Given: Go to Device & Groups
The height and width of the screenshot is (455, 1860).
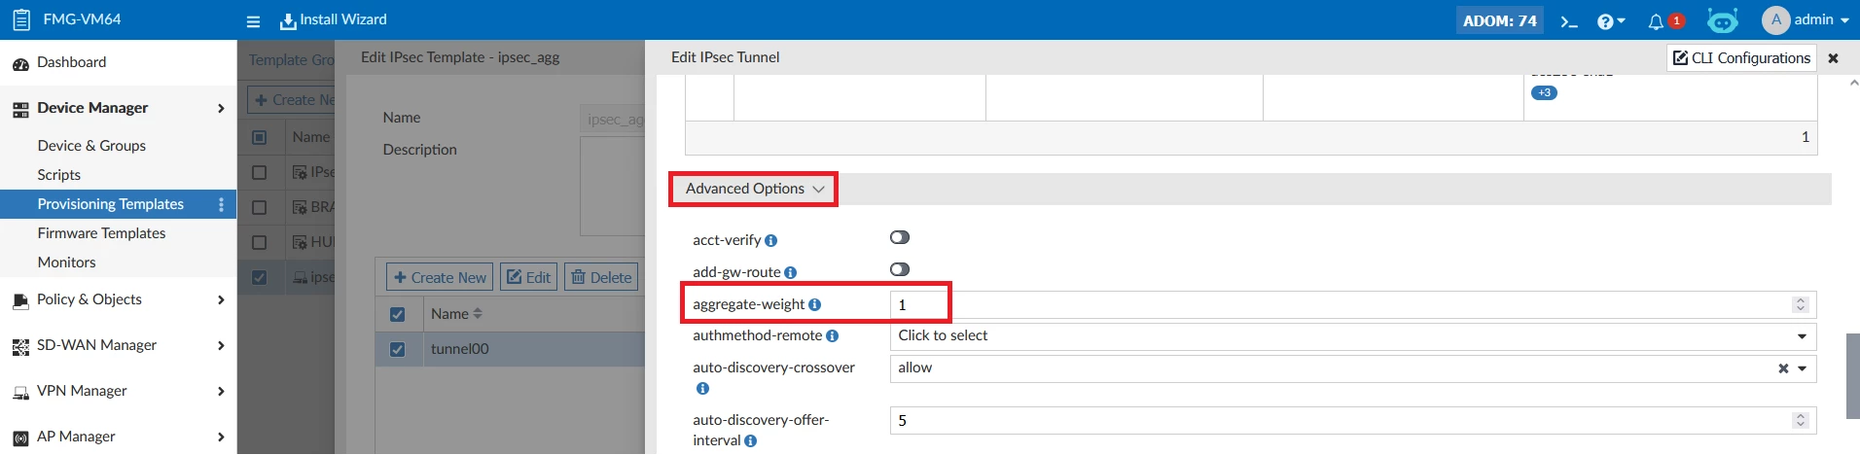Looking at the screenshot, I should tap(91, 146).
